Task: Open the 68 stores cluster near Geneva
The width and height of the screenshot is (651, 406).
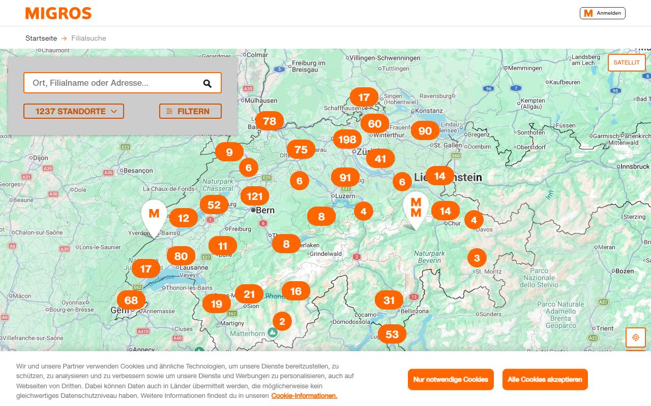Action: pos(131,300)
